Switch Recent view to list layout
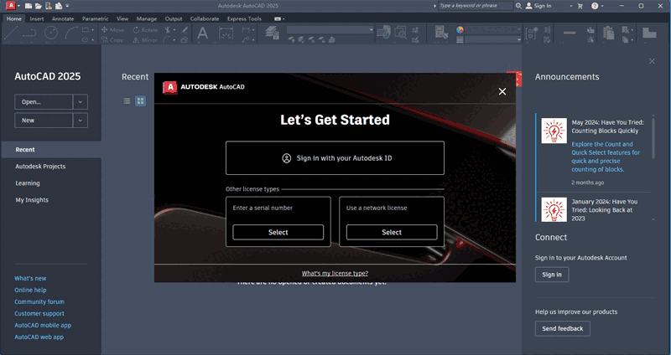The height and width of the screenshot is (355, 671). click(127, 100)
